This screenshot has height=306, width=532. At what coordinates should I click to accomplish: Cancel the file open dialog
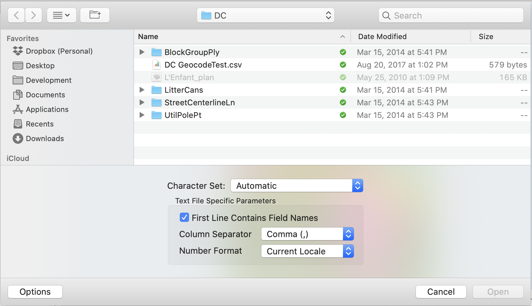point(441,291)
